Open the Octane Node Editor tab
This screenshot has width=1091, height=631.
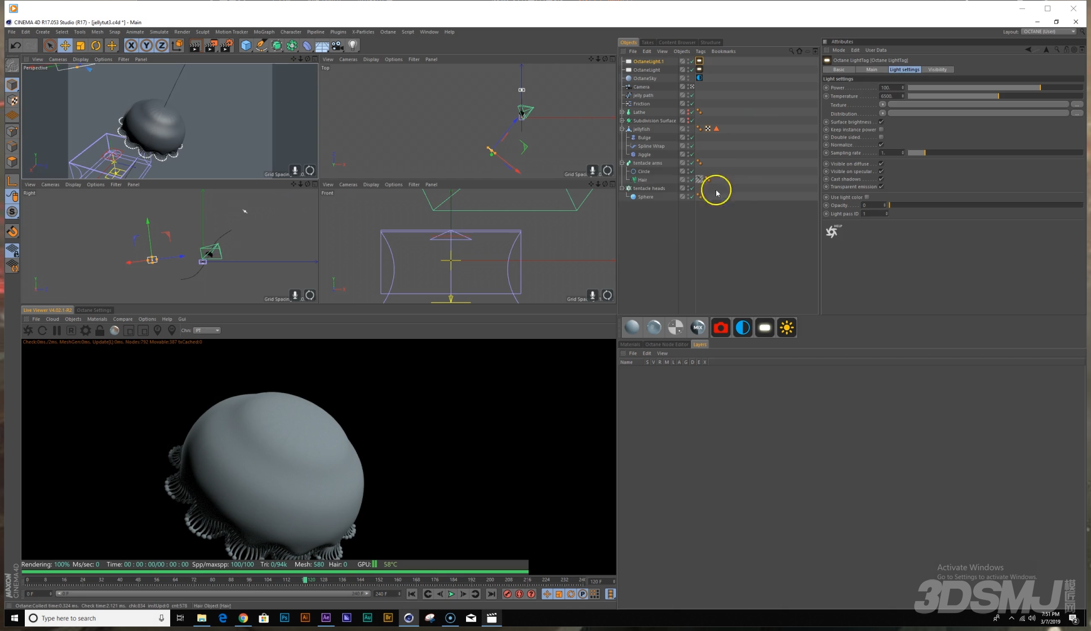[667, 345]
